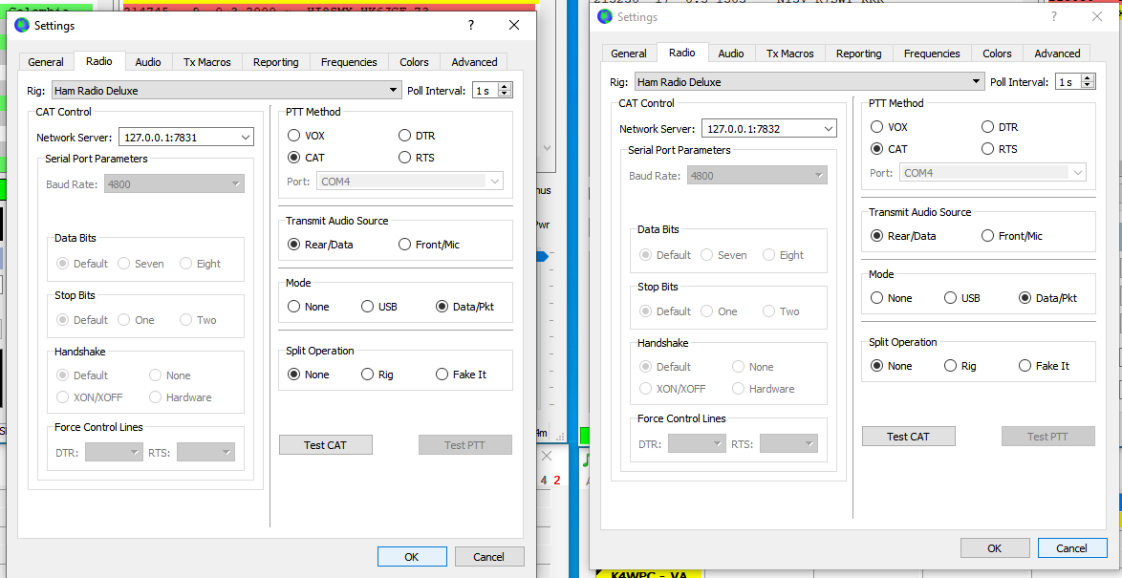Screen dimensions: 1122x578
Task: Go to Reporting tab in left Settings window
Action: point(275,62)
